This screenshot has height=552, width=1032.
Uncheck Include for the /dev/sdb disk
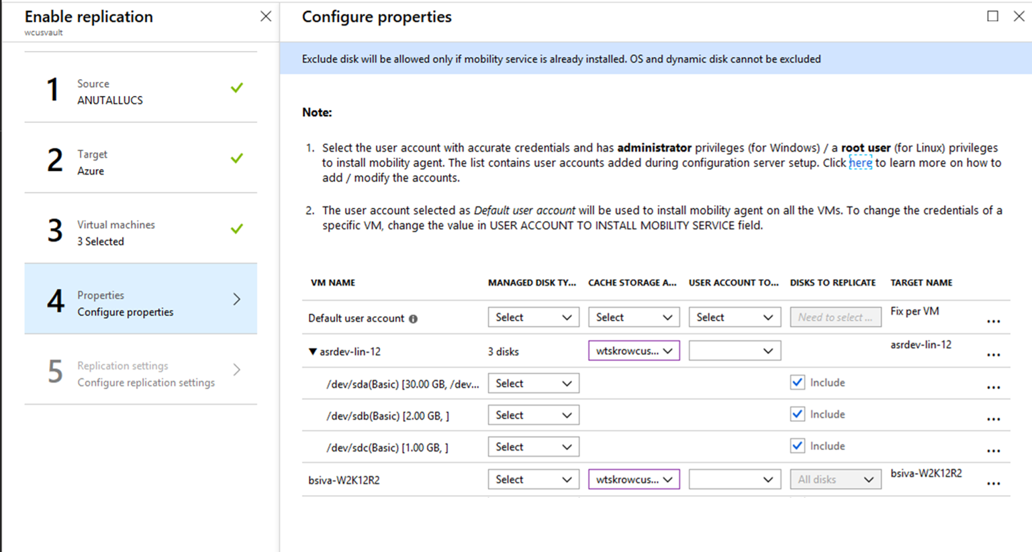(798, 414)
